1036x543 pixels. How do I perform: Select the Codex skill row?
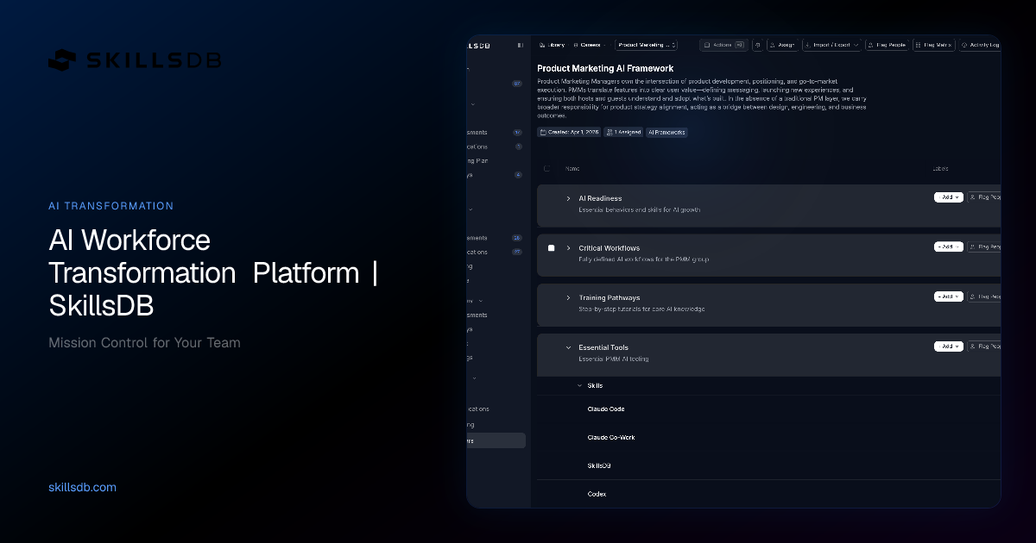[769, 494]
